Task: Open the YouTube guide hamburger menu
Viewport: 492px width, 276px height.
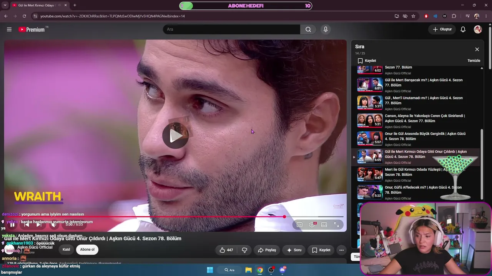Action: [x=9, y=30]
